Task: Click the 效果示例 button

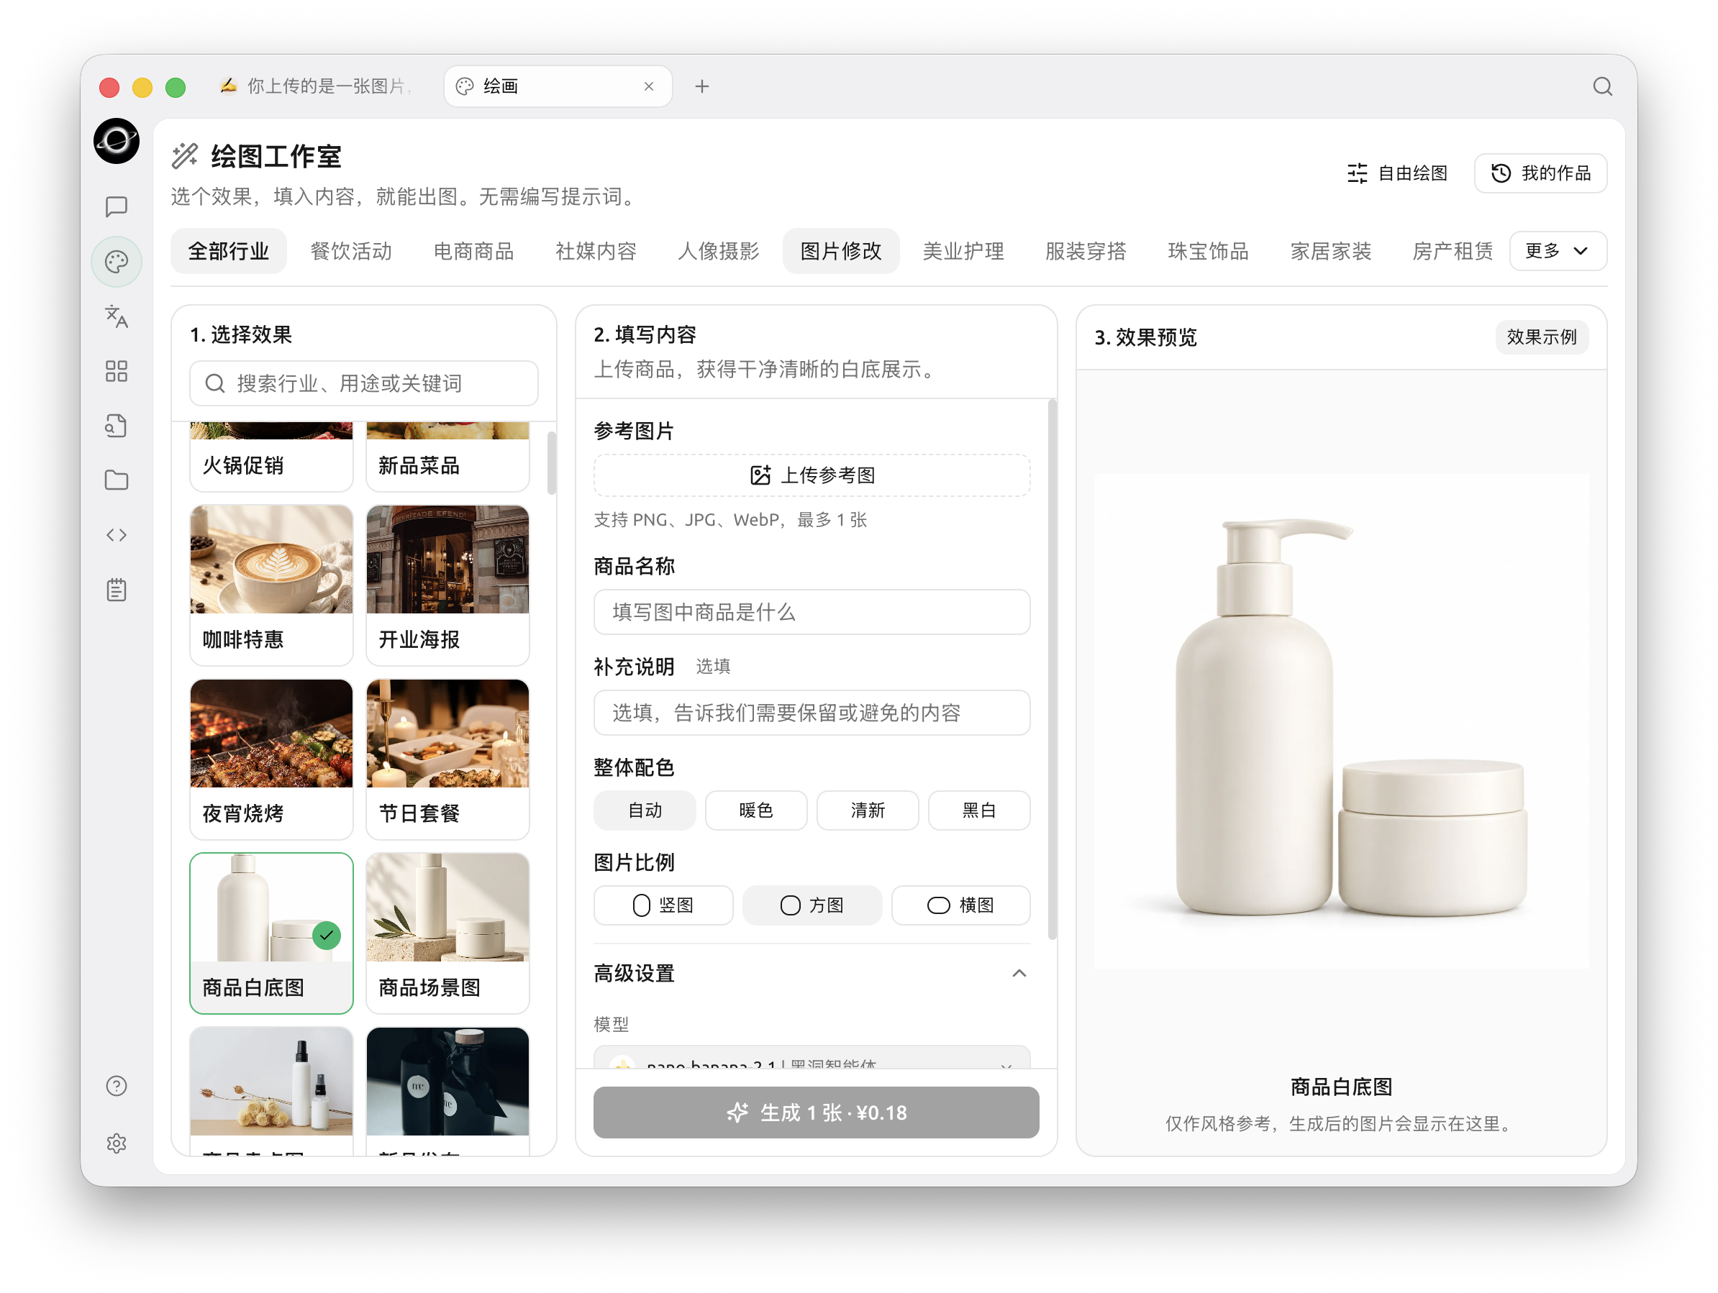Action: coord(1542,337)
